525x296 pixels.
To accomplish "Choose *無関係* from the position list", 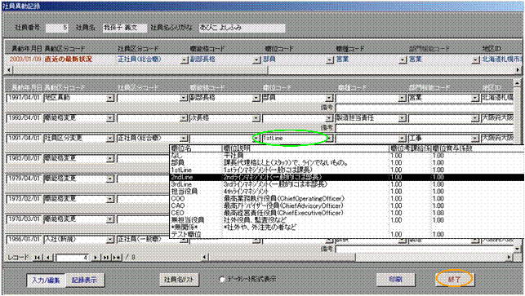I will (x=346, y=228).
